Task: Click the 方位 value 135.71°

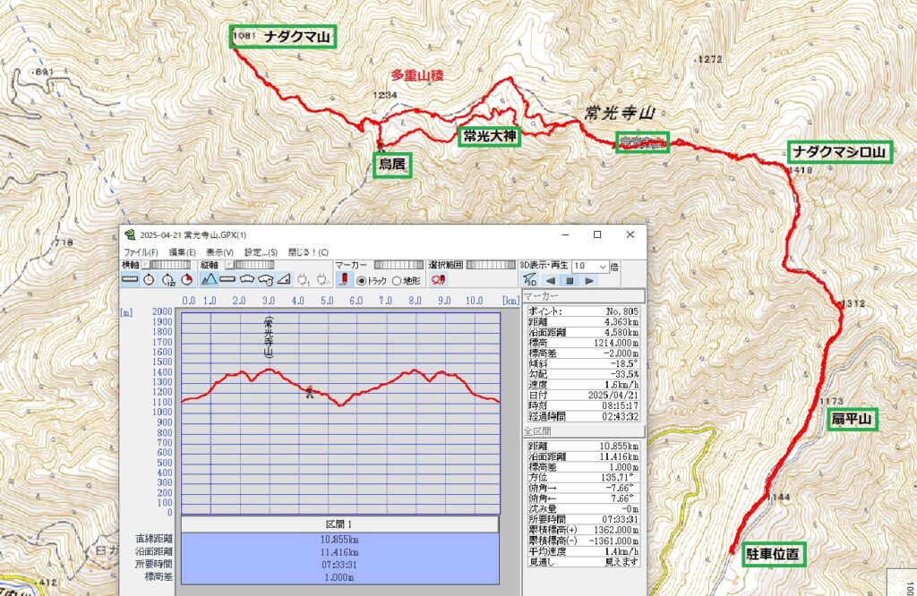Action: pyautogui.click(x=619, y=477)
